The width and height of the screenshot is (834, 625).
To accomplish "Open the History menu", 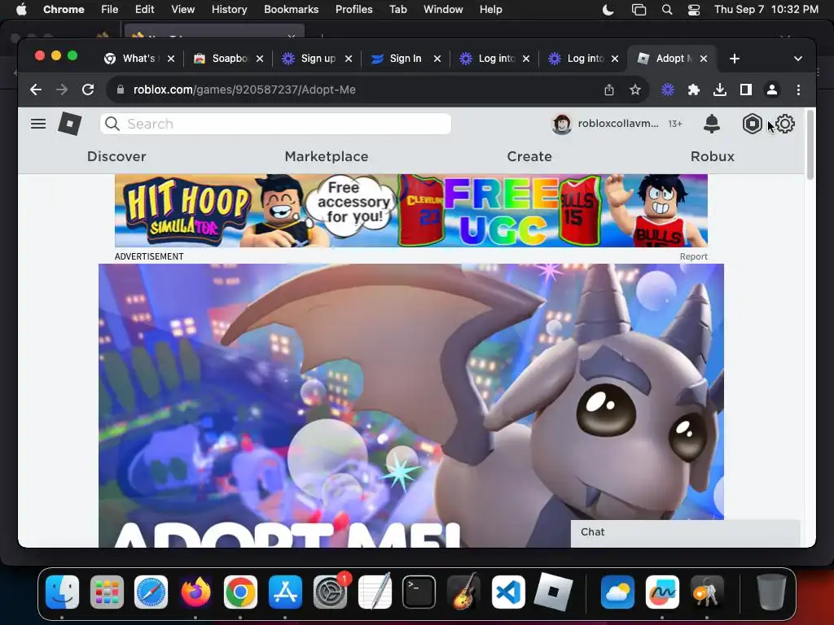I will pyautogui.click(x=229, y=10).
